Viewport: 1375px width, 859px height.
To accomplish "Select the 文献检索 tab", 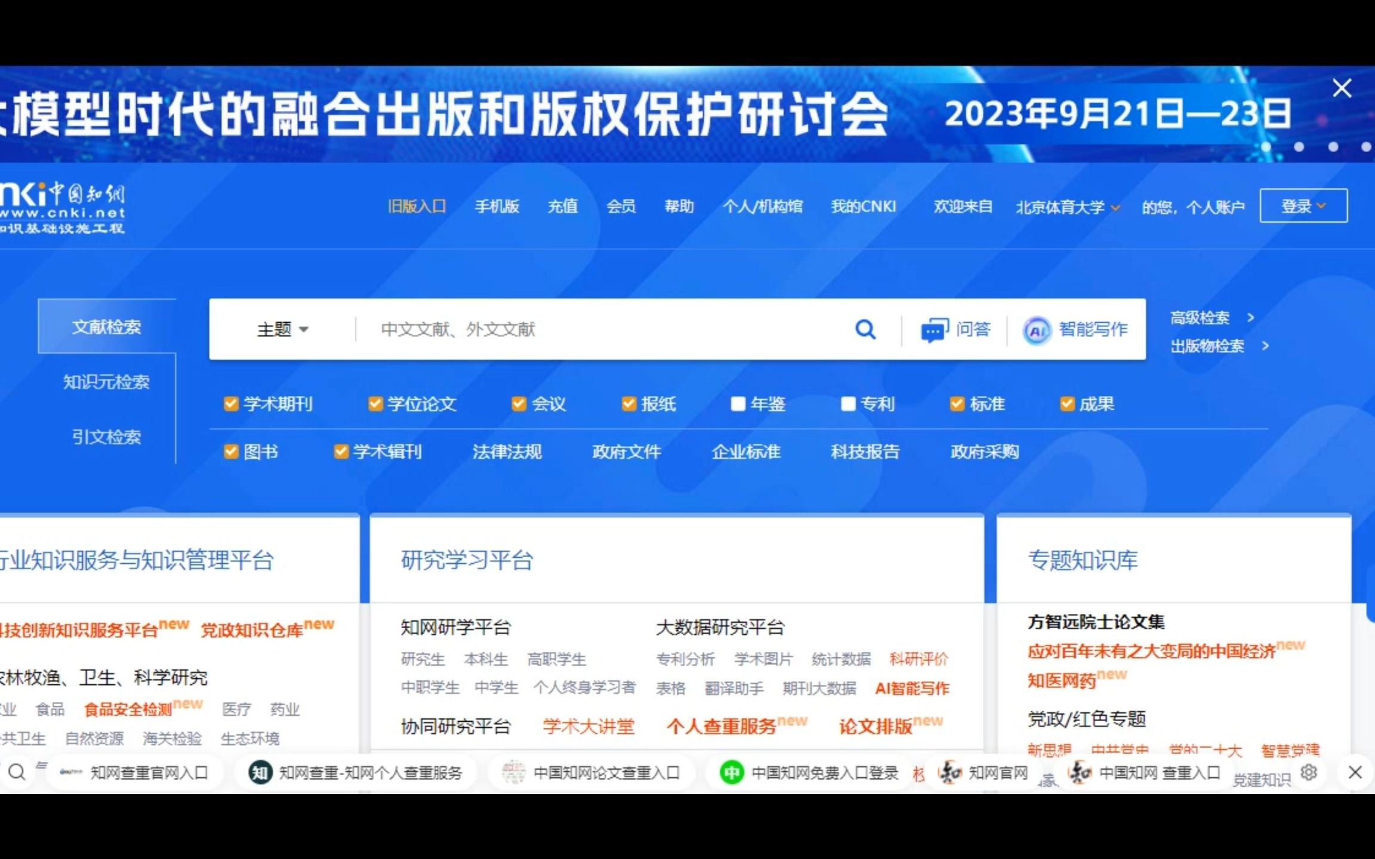I will pos(107,326).
